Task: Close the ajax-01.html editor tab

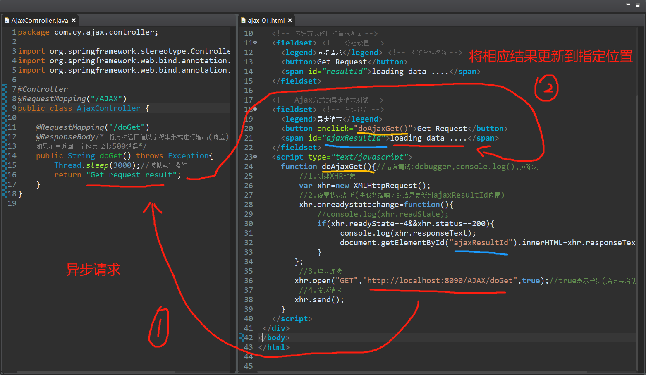Action: tap(290, 20)
